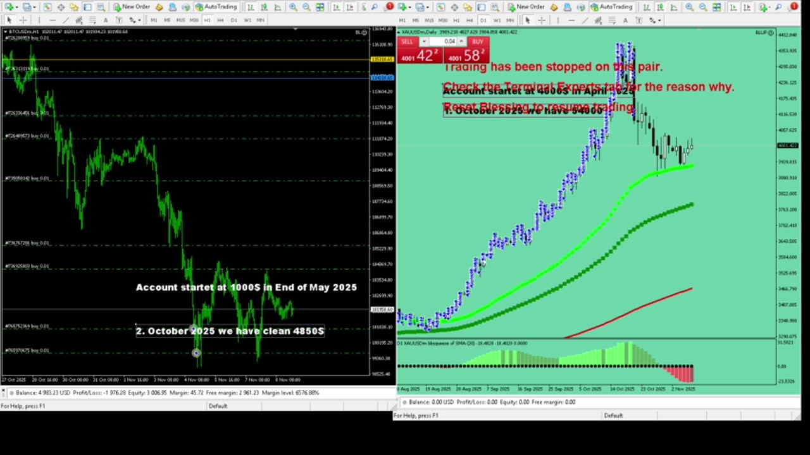
Task: Expand Profiles dropdown in right window toolbar
Action: 428,7
